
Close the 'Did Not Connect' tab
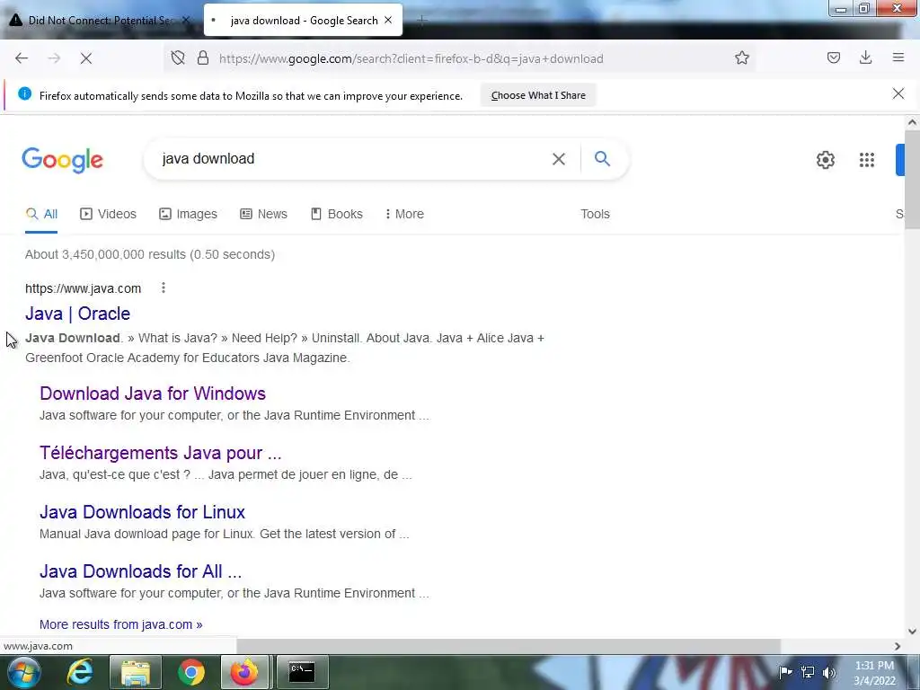point(186,20)
